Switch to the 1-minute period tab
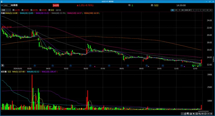Screen dimensions: 215x116 193,10
